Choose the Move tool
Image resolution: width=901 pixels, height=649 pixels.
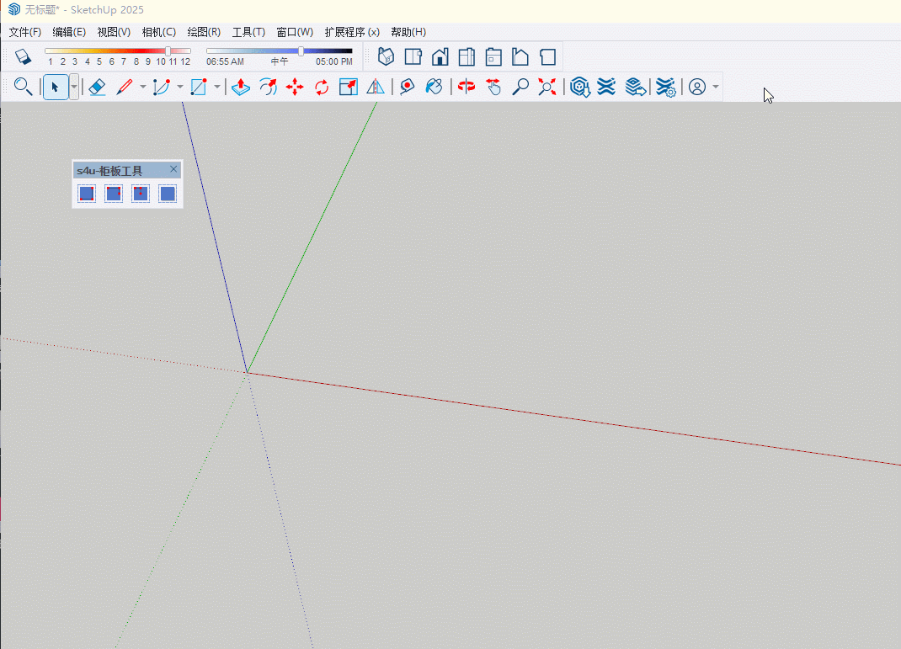pyautogui.click(x=295, y=87)
